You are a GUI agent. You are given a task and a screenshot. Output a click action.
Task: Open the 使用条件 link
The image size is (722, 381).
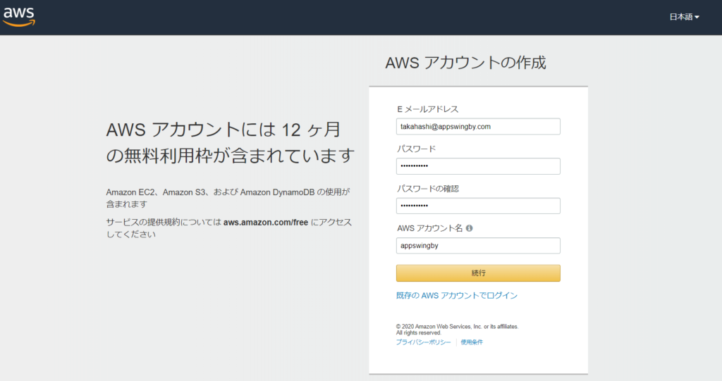[472, 342]
